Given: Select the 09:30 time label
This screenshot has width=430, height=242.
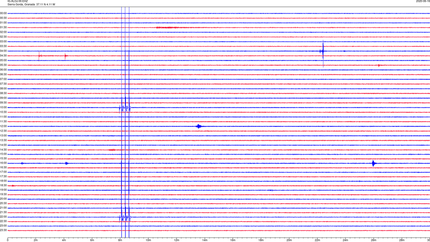Looking at the screenshot, I should click(4, 103).
